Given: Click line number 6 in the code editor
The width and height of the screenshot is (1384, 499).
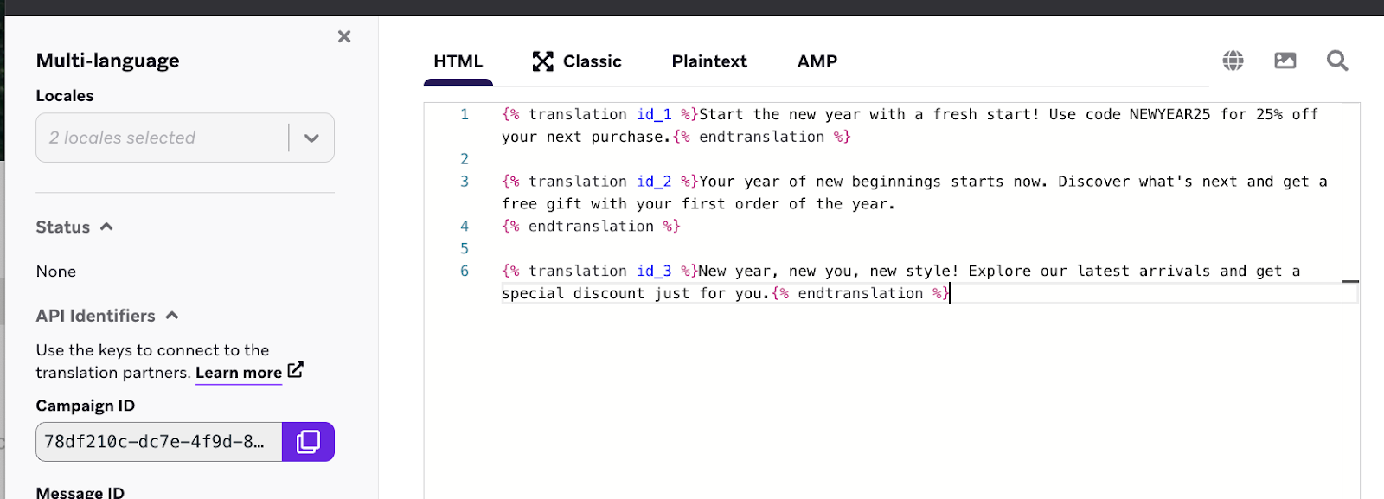Looking at the screenshot, I should [465, 271].
